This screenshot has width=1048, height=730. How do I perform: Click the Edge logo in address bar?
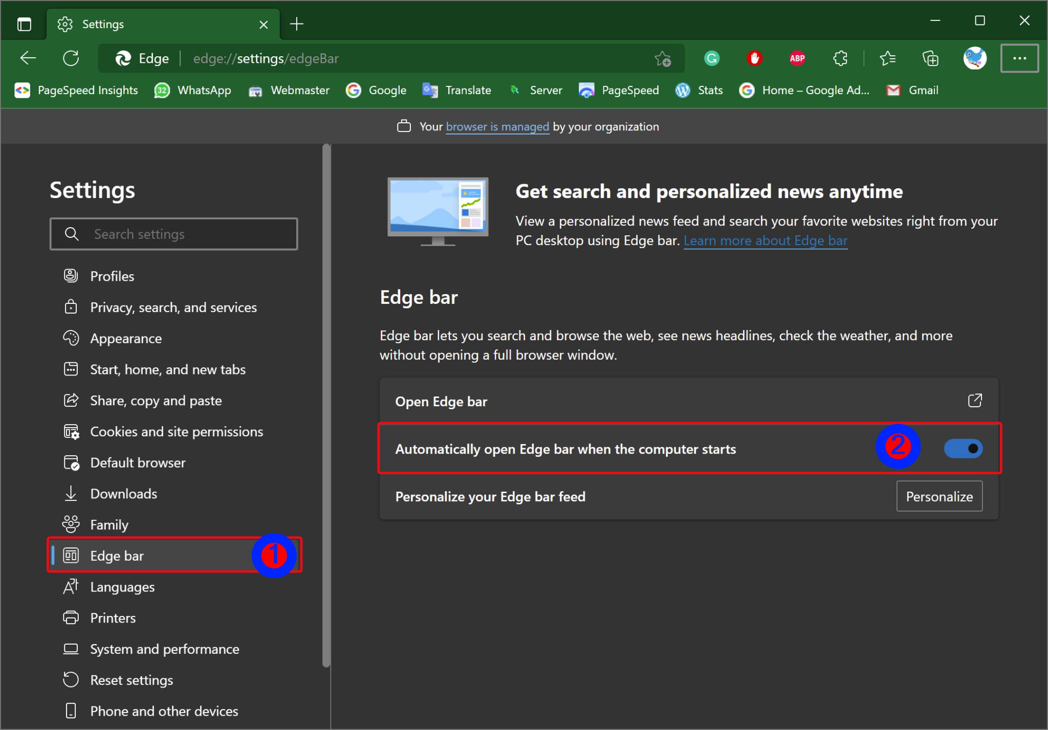pos(123,58)
